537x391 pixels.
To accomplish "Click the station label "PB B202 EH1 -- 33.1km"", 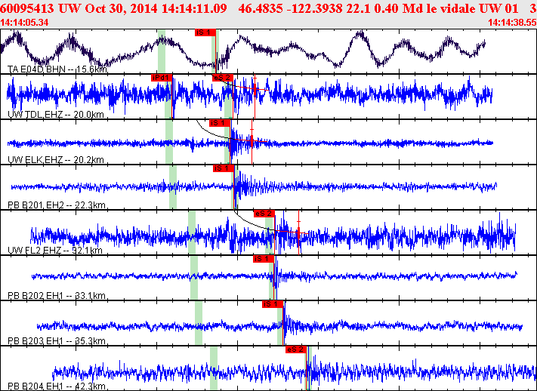I will (x=56, y=295).
